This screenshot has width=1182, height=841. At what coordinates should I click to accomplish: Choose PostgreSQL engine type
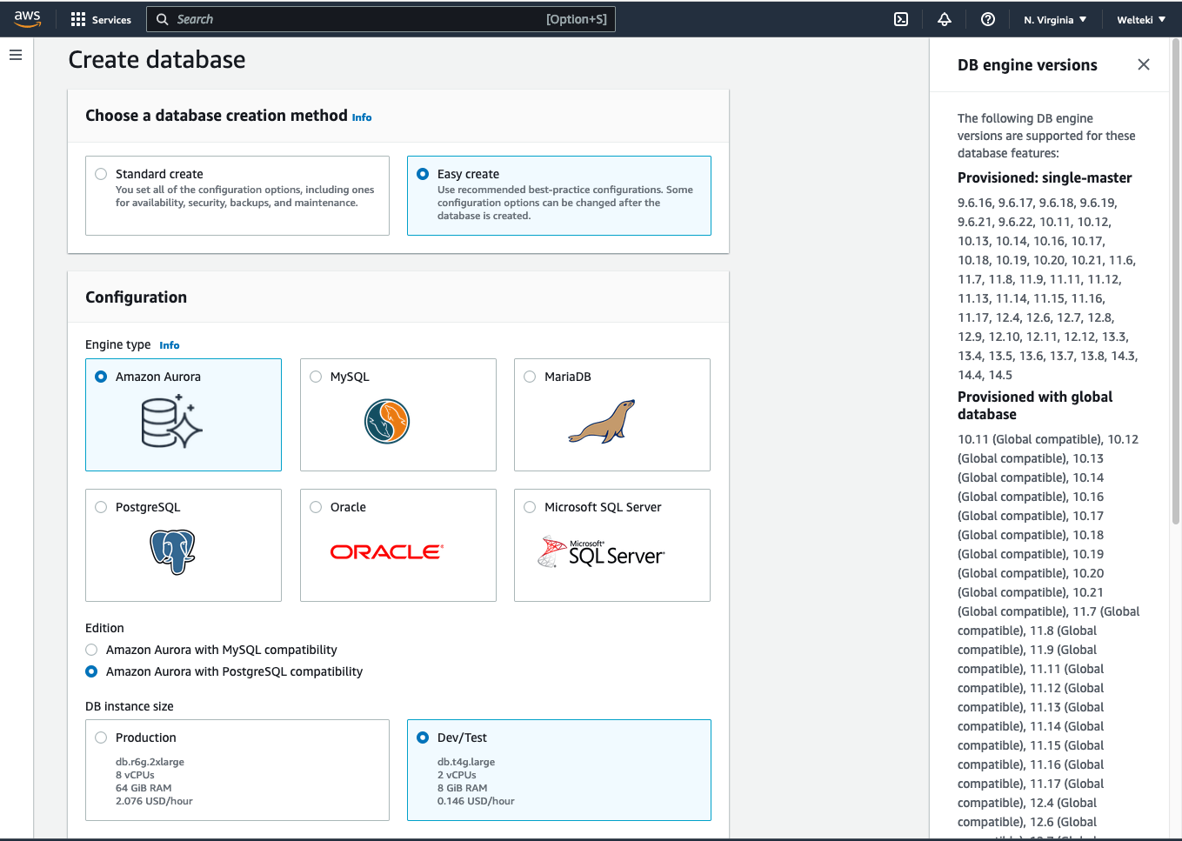pyautogui.click(x=101, y=507)
